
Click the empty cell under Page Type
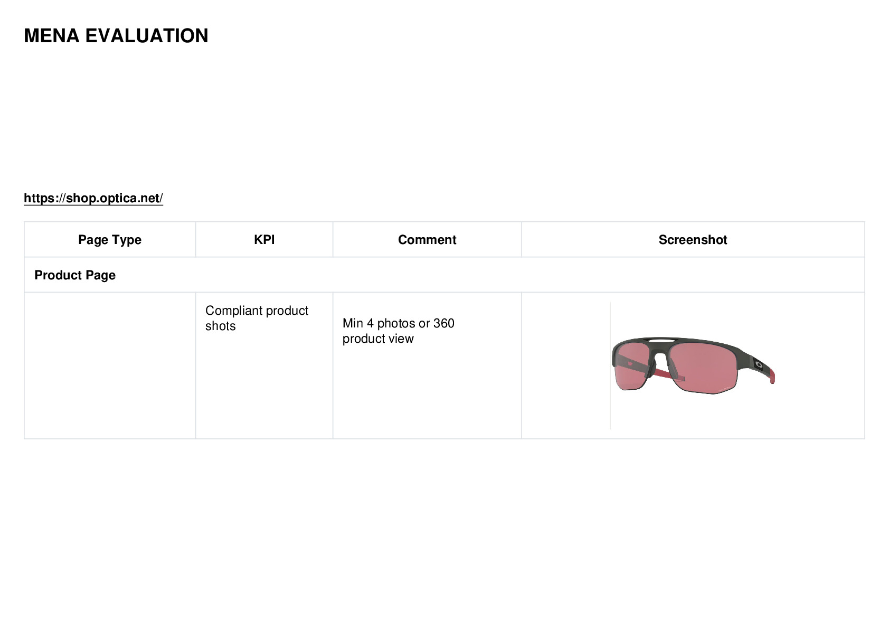(x=110, y=365)
